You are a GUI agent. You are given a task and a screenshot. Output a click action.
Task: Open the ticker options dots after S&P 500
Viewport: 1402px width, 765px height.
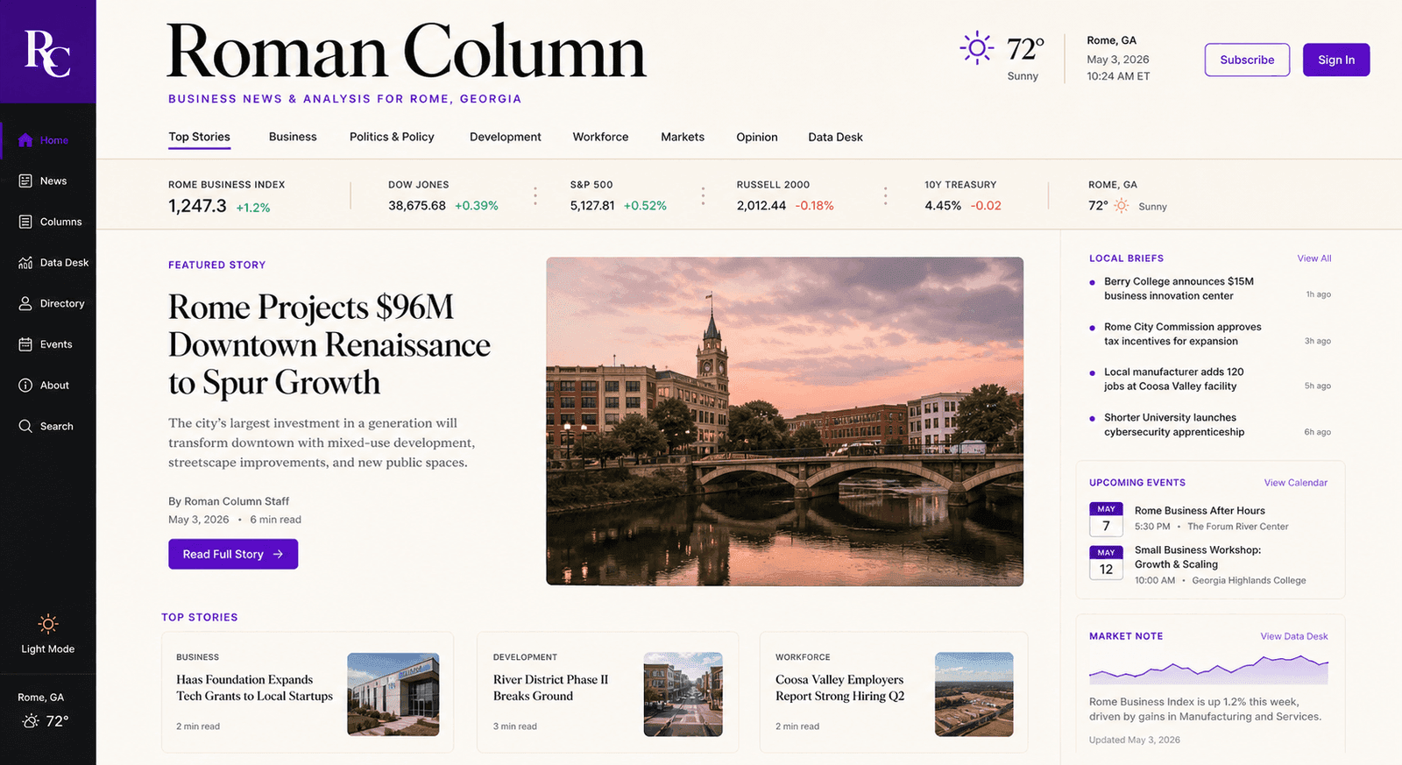point(703,195)
